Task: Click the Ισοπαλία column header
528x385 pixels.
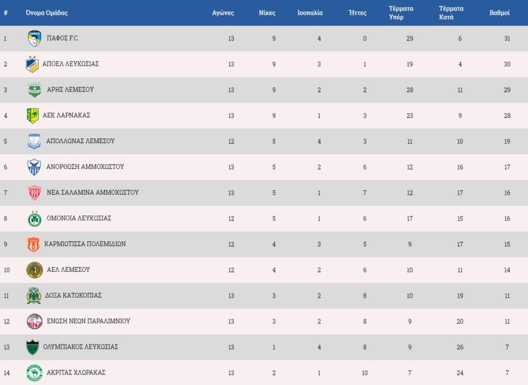Action: [310, 13]
